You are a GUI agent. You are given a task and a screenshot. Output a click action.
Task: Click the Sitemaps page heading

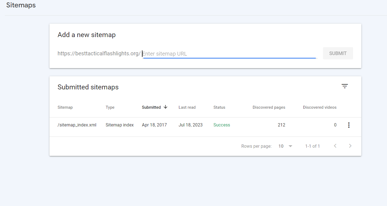pyautogui.click(x=21, y=5)
